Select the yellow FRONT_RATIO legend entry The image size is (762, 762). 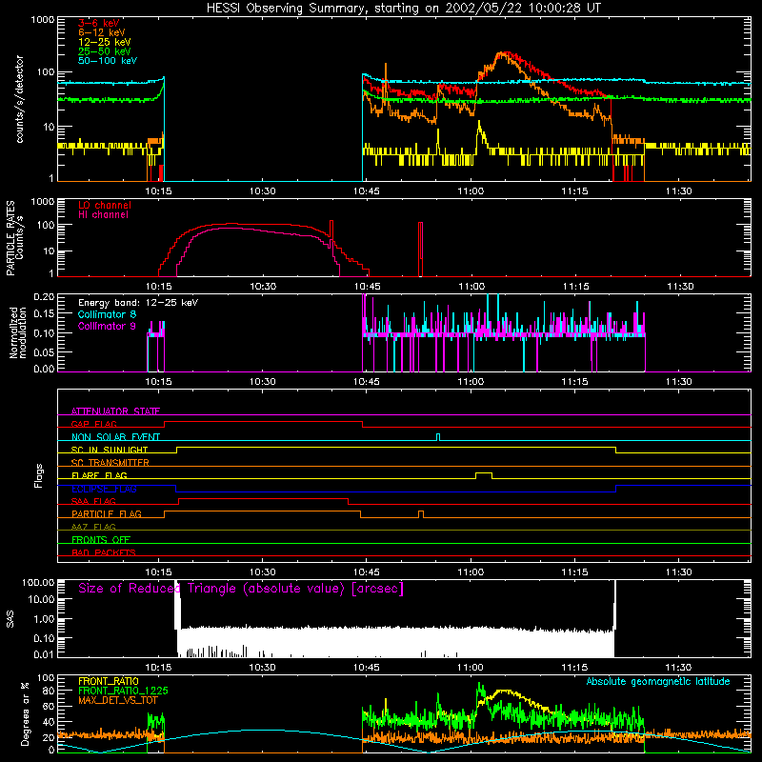[109, 681]
